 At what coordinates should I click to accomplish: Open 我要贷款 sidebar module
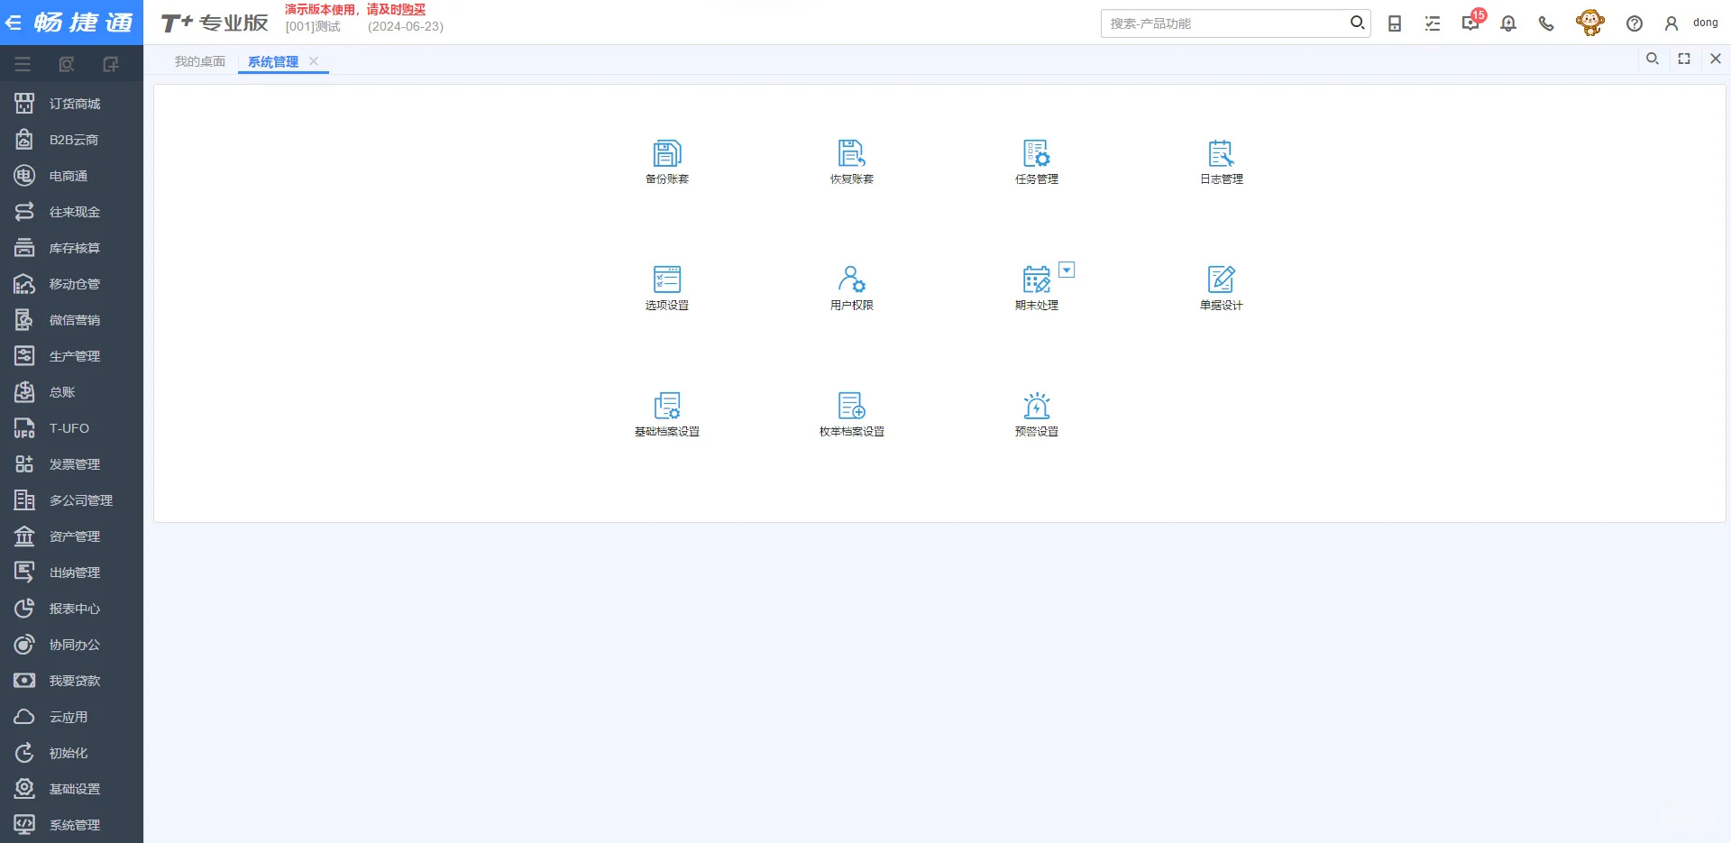click(71, 681)
